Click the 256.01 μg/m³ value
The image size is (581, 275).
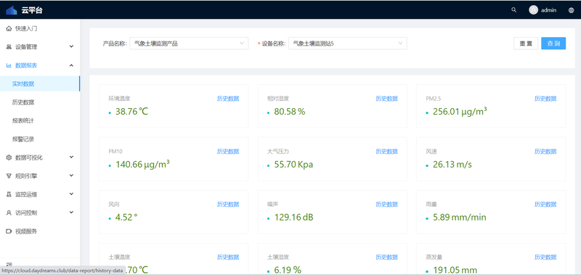(460, 111)
